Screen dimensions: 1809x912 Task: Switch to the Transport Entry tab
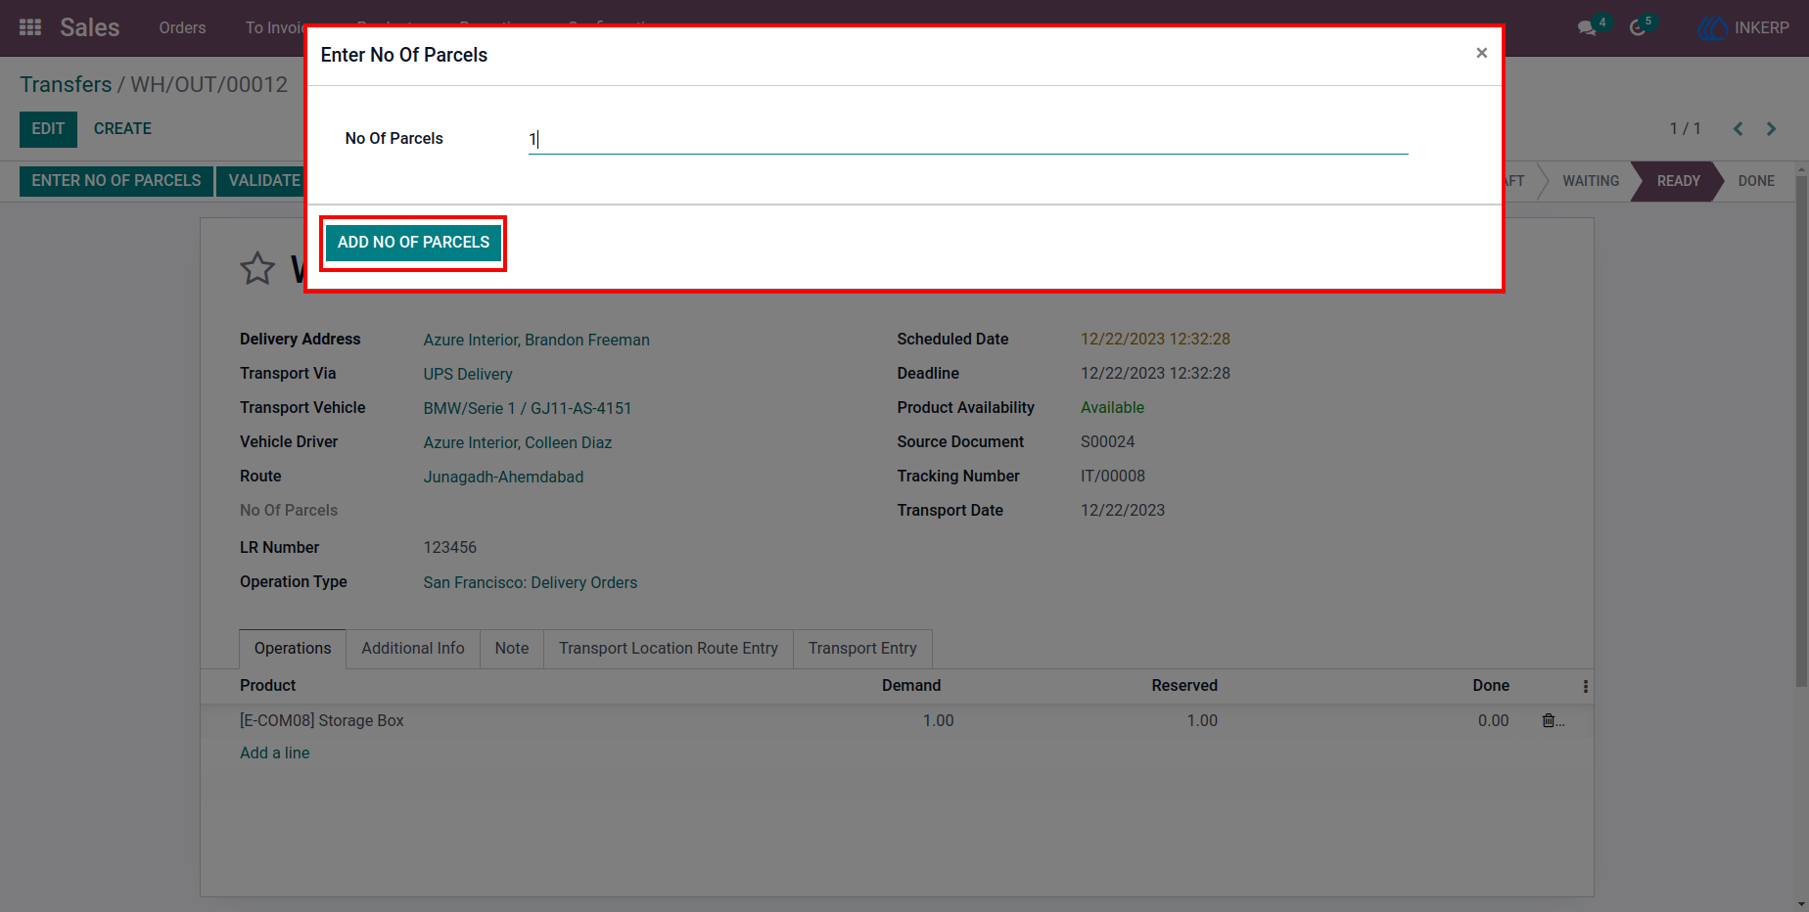(862, 649)
